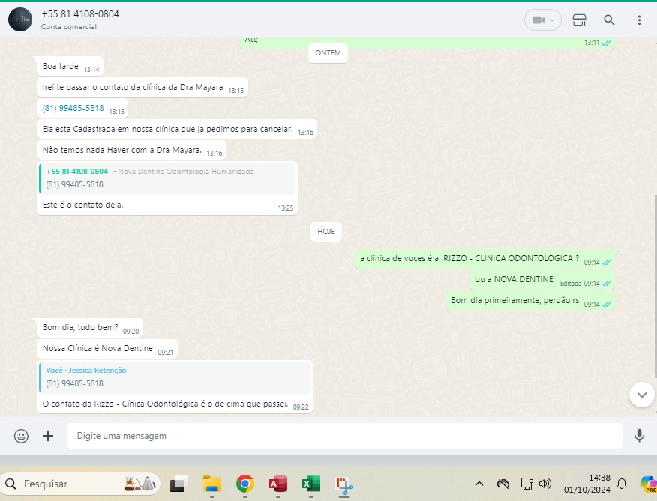
Task: Click the 'ONTEM' date label
Action: (x=328, y=53)
